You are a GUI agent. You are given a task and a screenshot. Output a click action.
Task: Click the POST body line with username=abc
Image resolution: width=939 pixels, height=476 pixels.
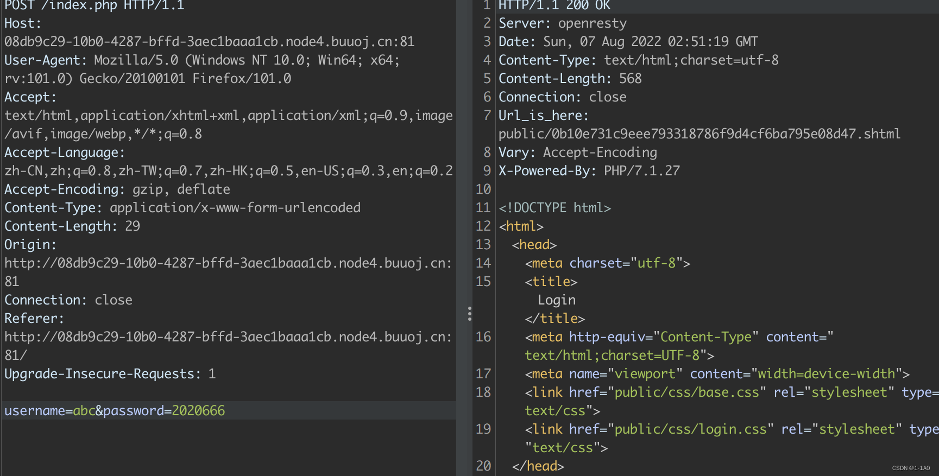tap(114, 411)
